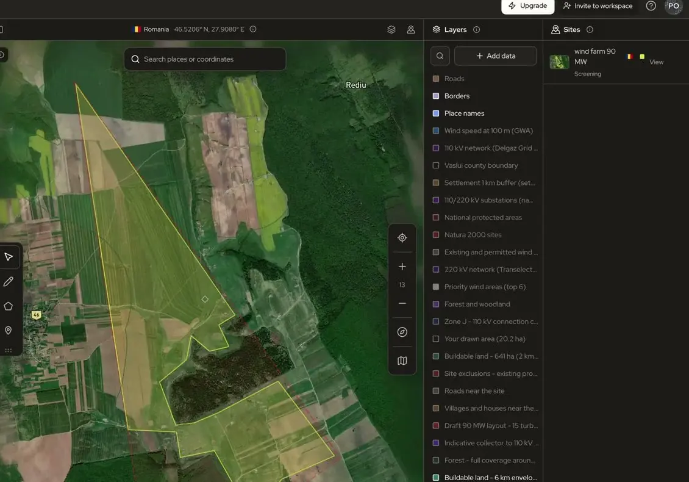Screen dimensions: 689x482
Task: Show coordinates info tooltip icon
Action: point(253,29)
